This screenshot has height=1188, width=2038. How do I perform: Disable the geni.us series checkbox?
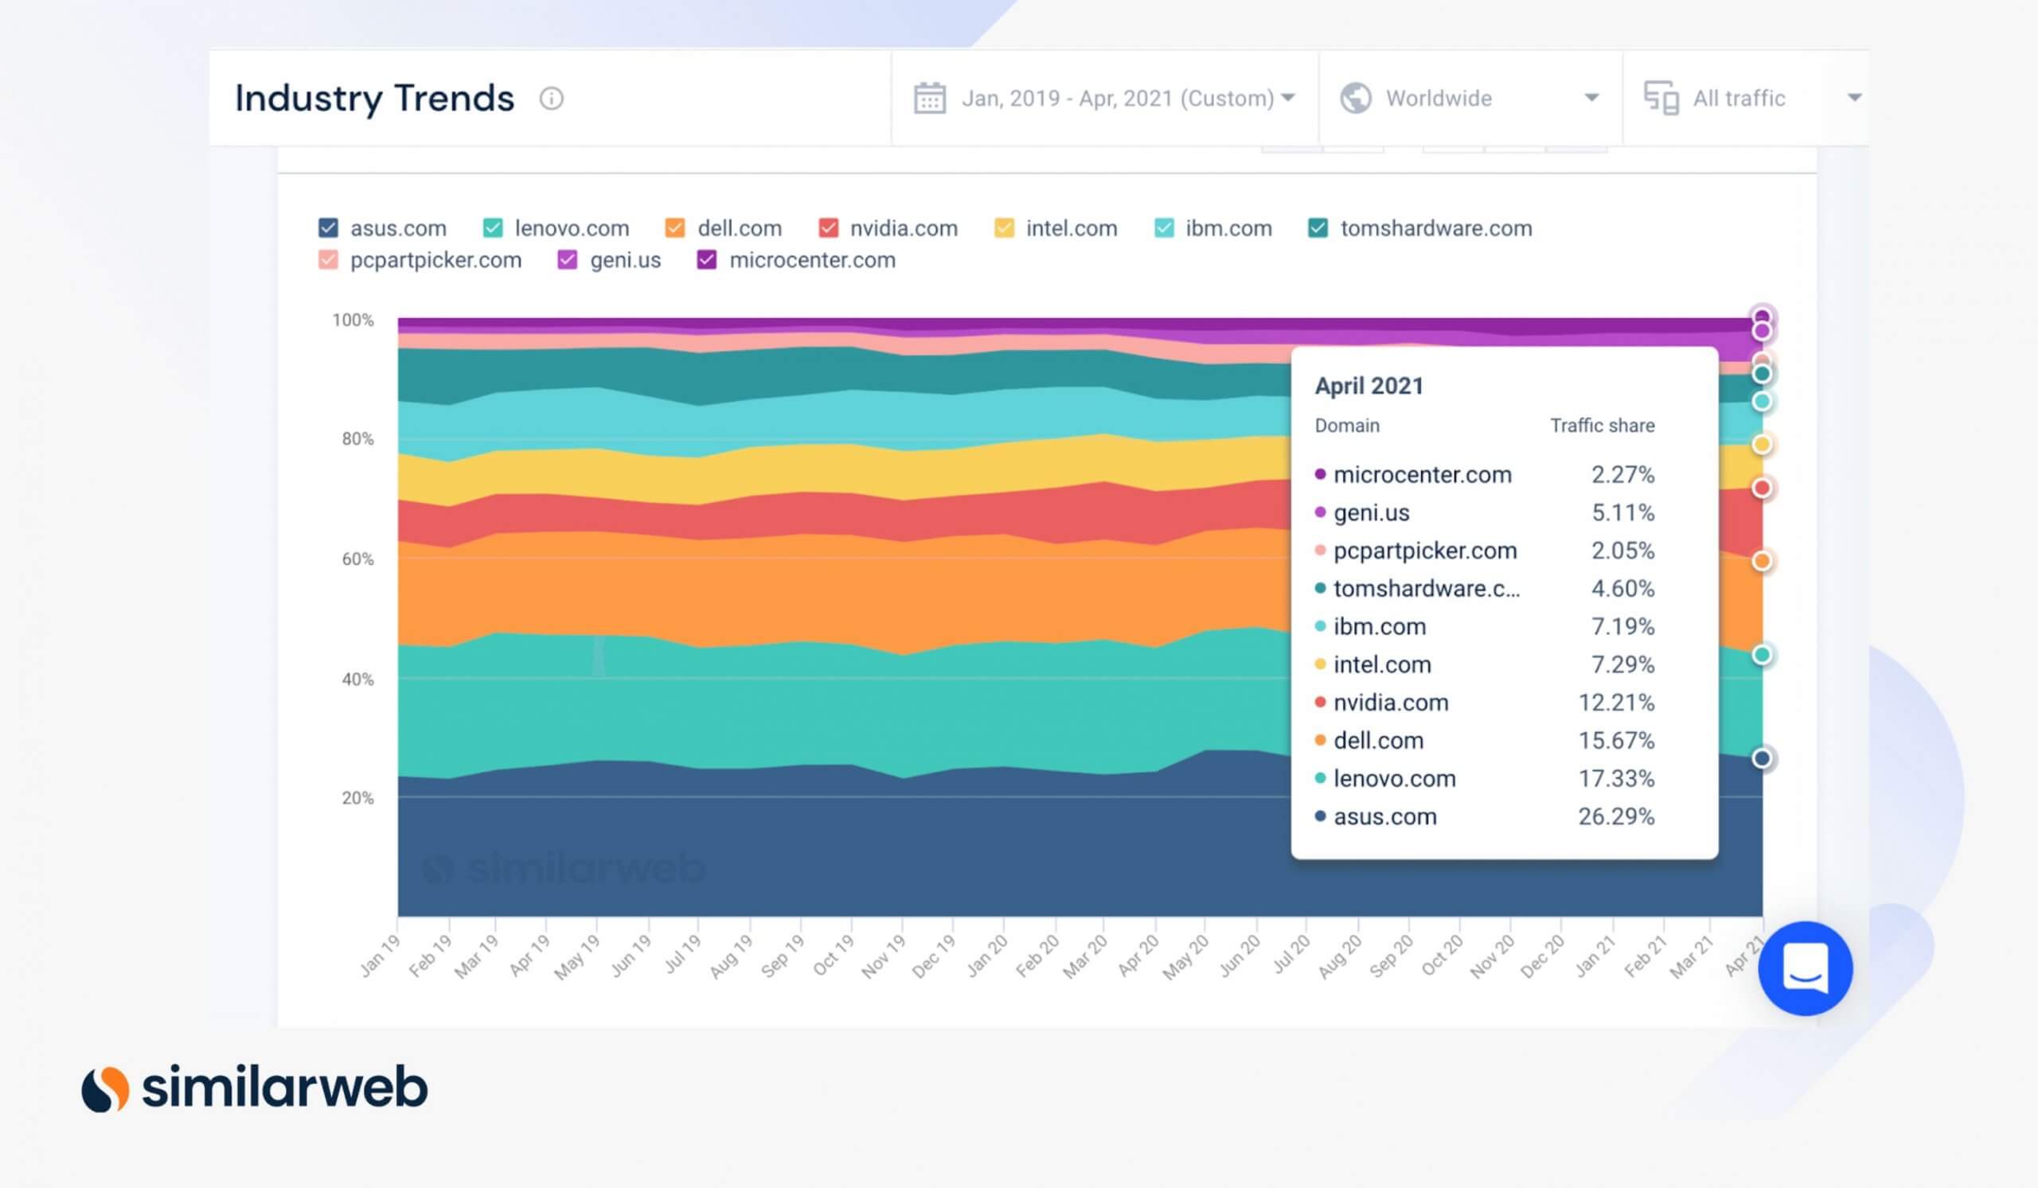(x=567, y=260)
